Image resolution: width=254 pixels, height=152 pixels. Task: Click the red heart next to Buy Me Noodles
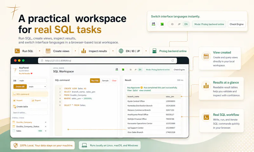31,73
